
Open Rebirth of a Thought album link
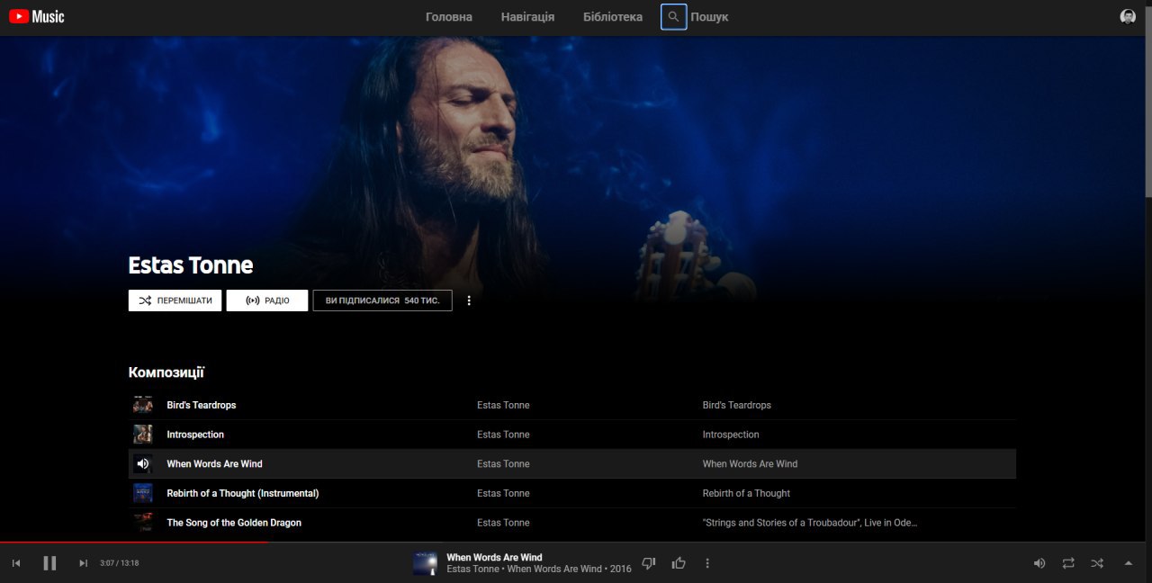(x=746, y=493)
